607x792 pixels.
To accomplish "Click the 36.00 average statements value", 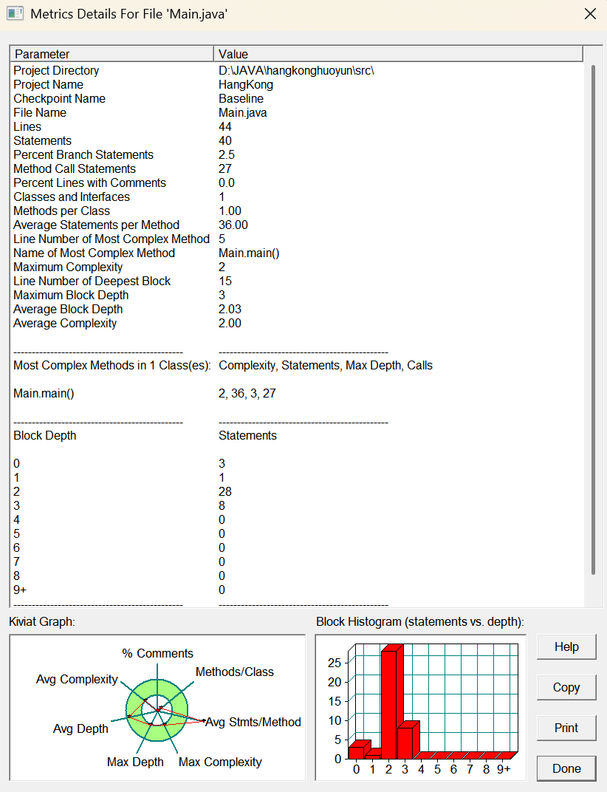I will tap(233, 225).
